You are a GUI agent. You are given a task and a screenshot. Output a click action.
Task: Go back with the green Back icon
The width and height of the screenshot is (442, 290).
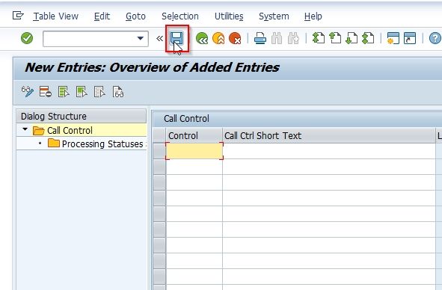point(202,38)
